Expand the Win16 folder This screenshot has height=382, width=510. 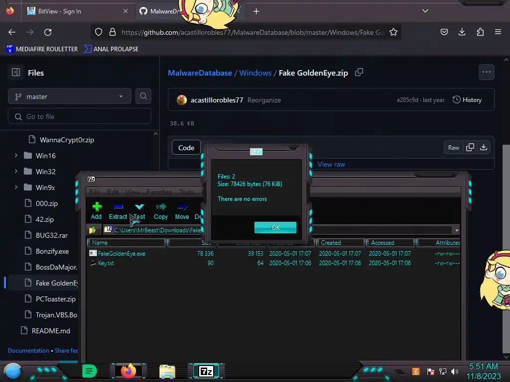(16, 156)
